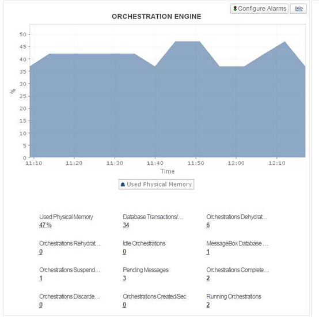Select the 12:00 time axis label

[236, 163]
